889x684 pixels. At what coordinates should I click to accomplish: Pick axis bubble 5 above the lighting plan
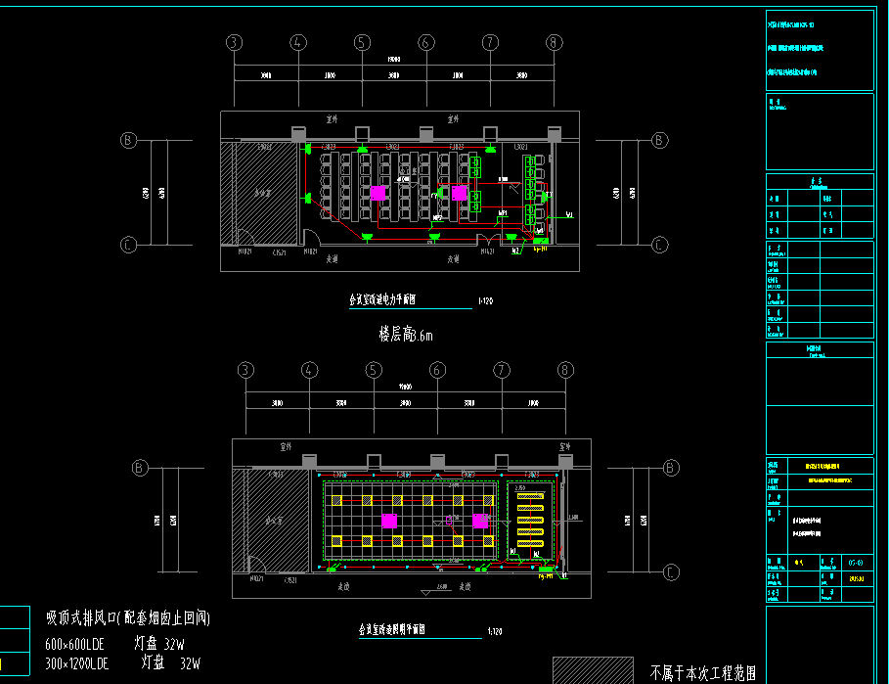coord(374,370)
